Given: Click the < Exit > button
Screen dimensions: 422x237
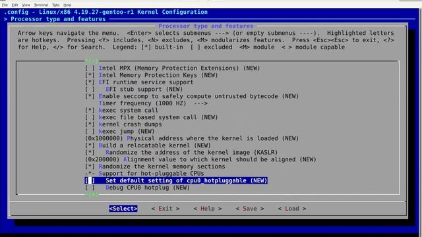Looking at the screenshot, I should tap(166, 209).
